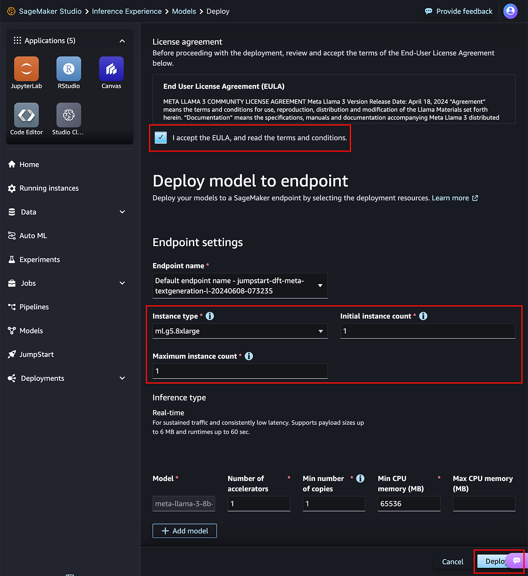Click the Deploy breadcrumb text

[218, 11]
